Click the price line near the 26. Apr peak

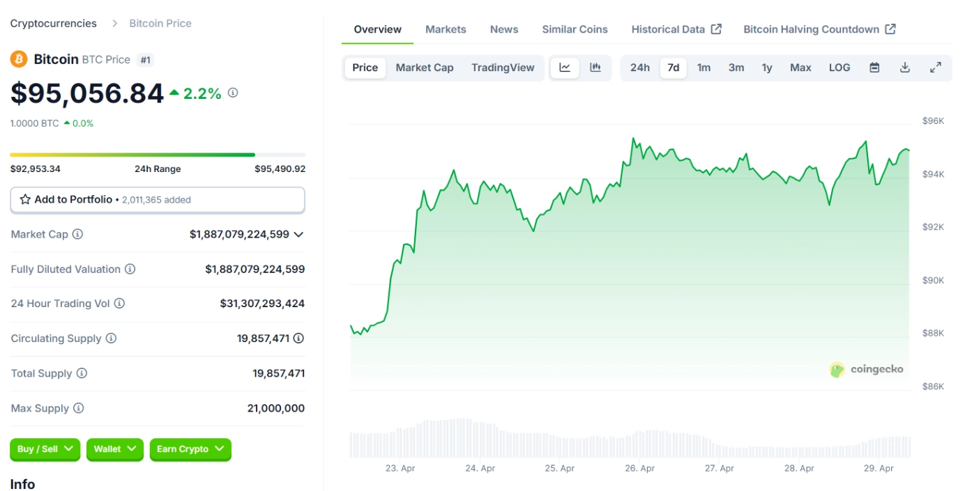633,139
